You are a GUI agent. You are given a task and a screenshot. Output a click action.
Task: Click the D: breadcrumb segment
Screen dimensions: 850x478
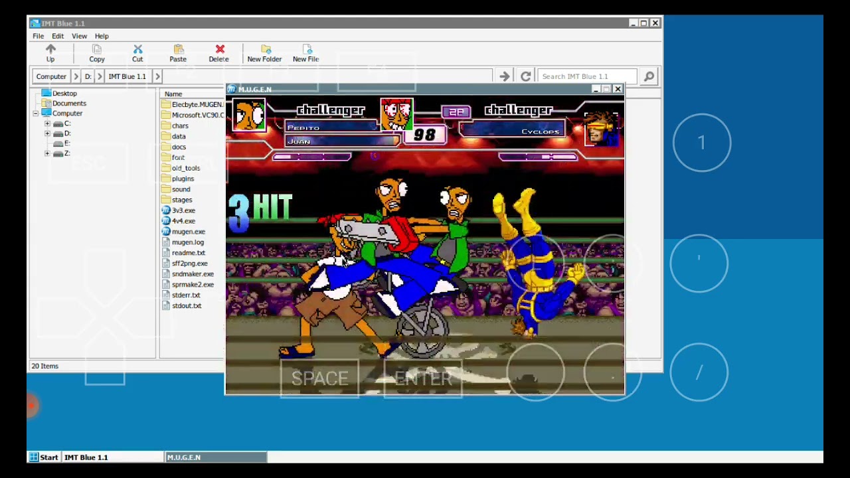click(88, 76)
